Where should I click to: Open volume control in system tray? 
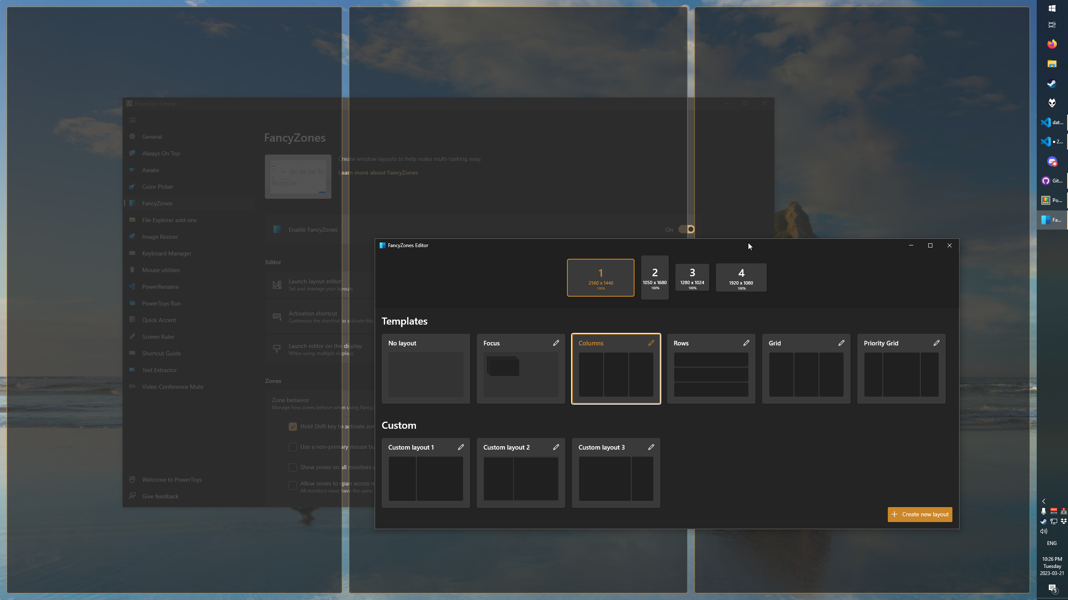pyautogui.click(x=1044, y=531)
